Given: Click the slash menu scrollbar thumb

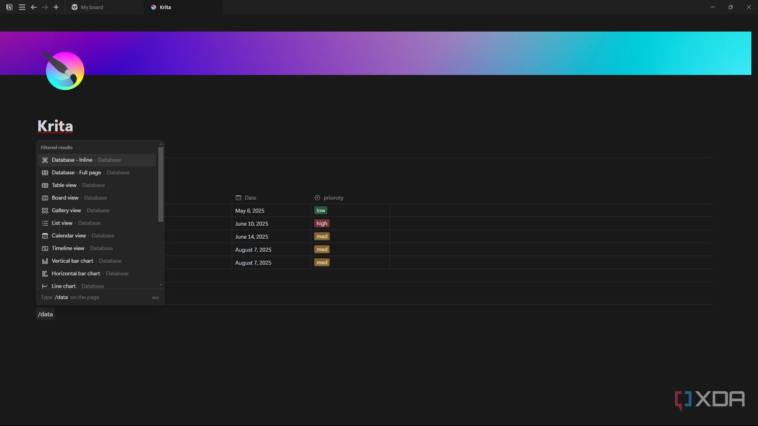Looking at the screenshot, I should (x=161, y=184).
